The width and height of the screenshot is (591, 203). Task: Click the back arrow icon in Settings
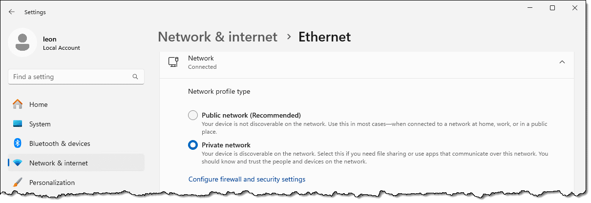pos(12,12)
